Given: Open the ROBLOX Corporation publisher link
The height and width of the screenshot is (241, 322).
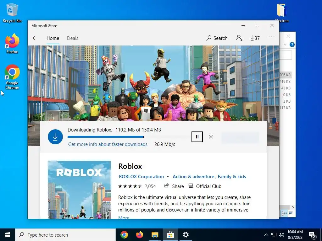Looking at the screenshot, I should point(141,177).
